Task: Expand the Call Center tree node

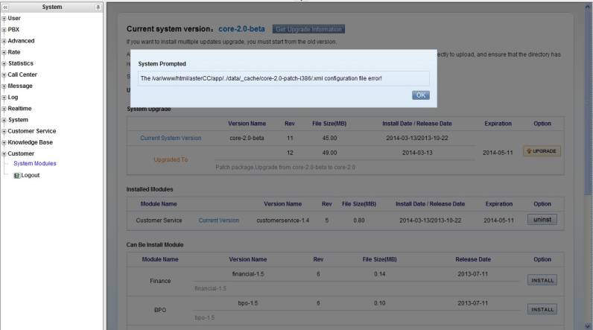Action: coord(4,74)
